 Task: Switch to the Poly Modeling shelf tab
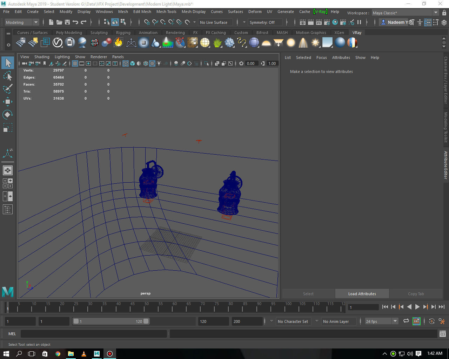(69, 33)
